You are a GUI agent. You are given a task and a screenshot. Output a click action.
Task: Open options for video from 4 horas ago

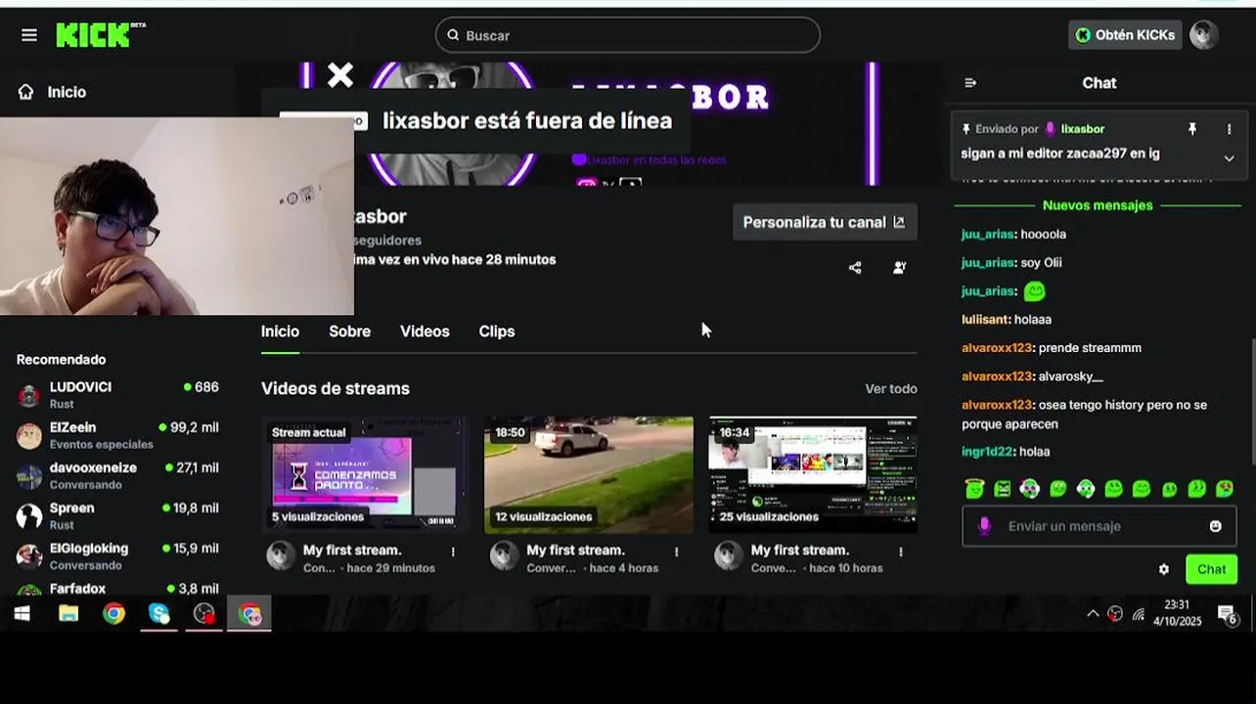click(x=676, y=551)
